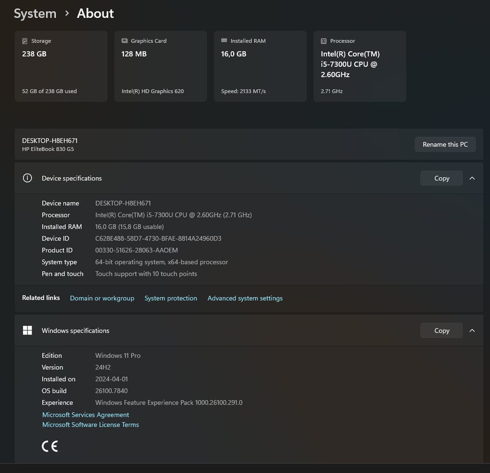Copy the Windows specifications

442,330
